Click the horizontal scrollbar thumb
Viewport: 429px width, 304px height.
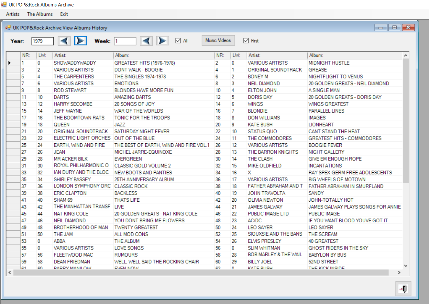point(201,272)
